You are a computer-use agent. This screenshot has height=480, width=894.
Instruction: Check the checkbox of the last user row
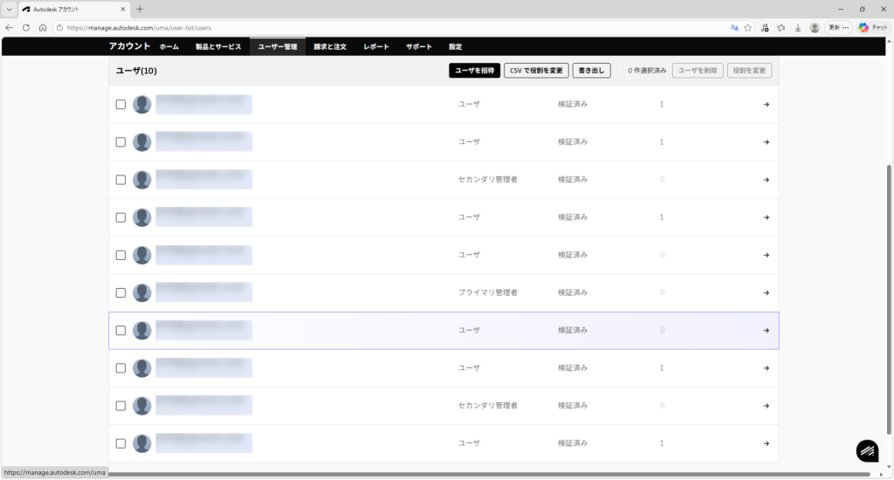click(120, 443)
